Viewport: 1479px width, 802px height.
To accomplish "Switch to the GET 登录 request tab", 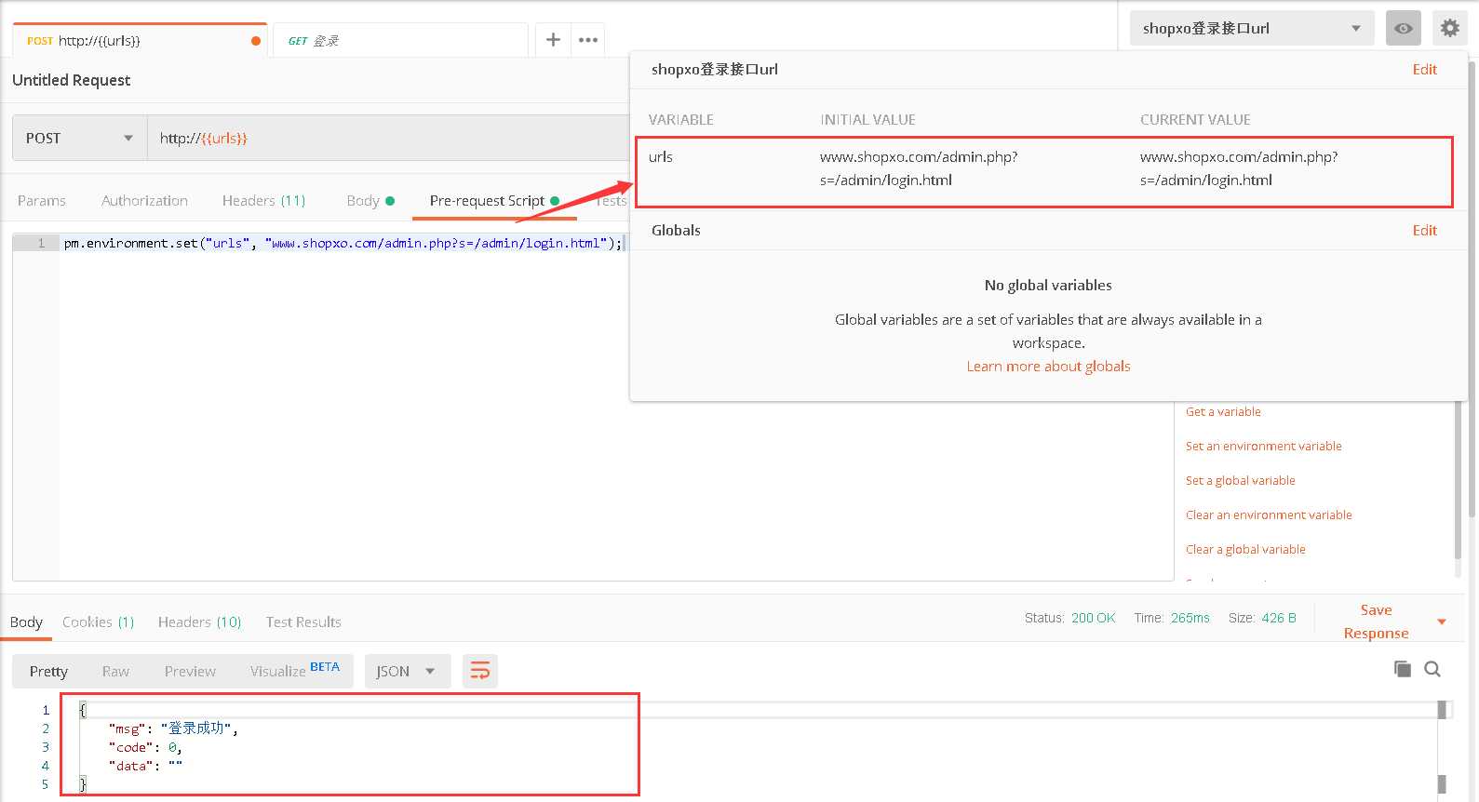I will point(400,40).
